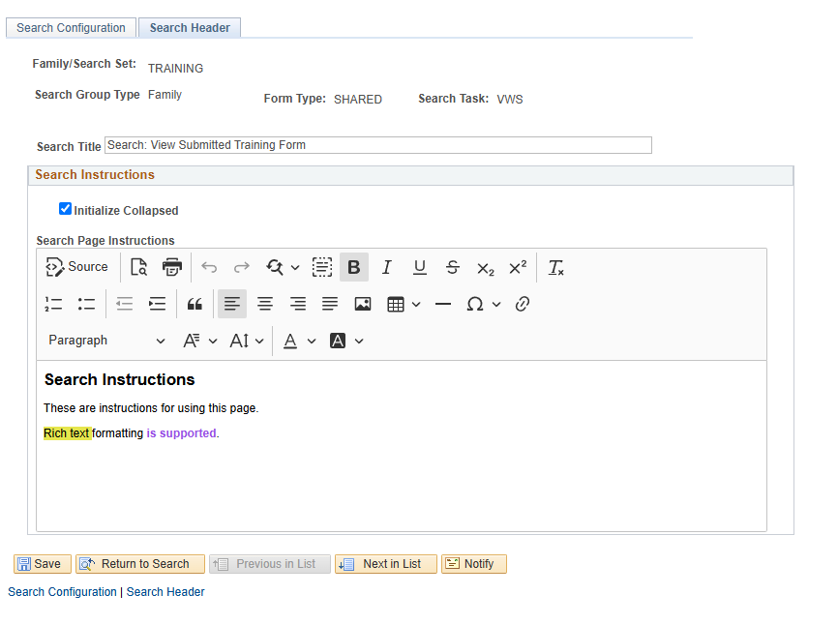Click the Print icon in toolbar
The image size is (838, 625).
pos(171,267)
